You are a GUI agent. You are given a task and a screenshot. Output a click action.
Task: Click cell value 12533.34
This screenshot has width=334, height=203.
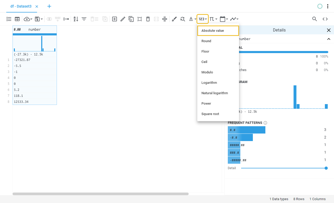[x=35, y=102]
